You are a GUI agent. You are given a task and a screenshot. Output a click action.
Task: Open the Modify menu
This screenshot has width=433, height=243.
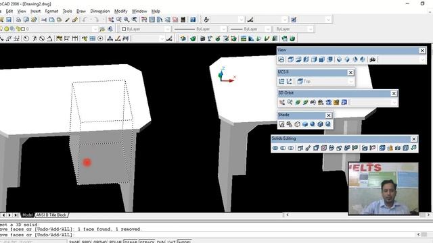(x=120, y=11)
